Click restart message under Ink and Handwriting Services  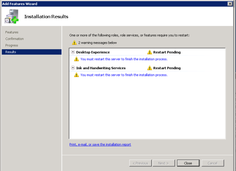(x=124, y=75)
